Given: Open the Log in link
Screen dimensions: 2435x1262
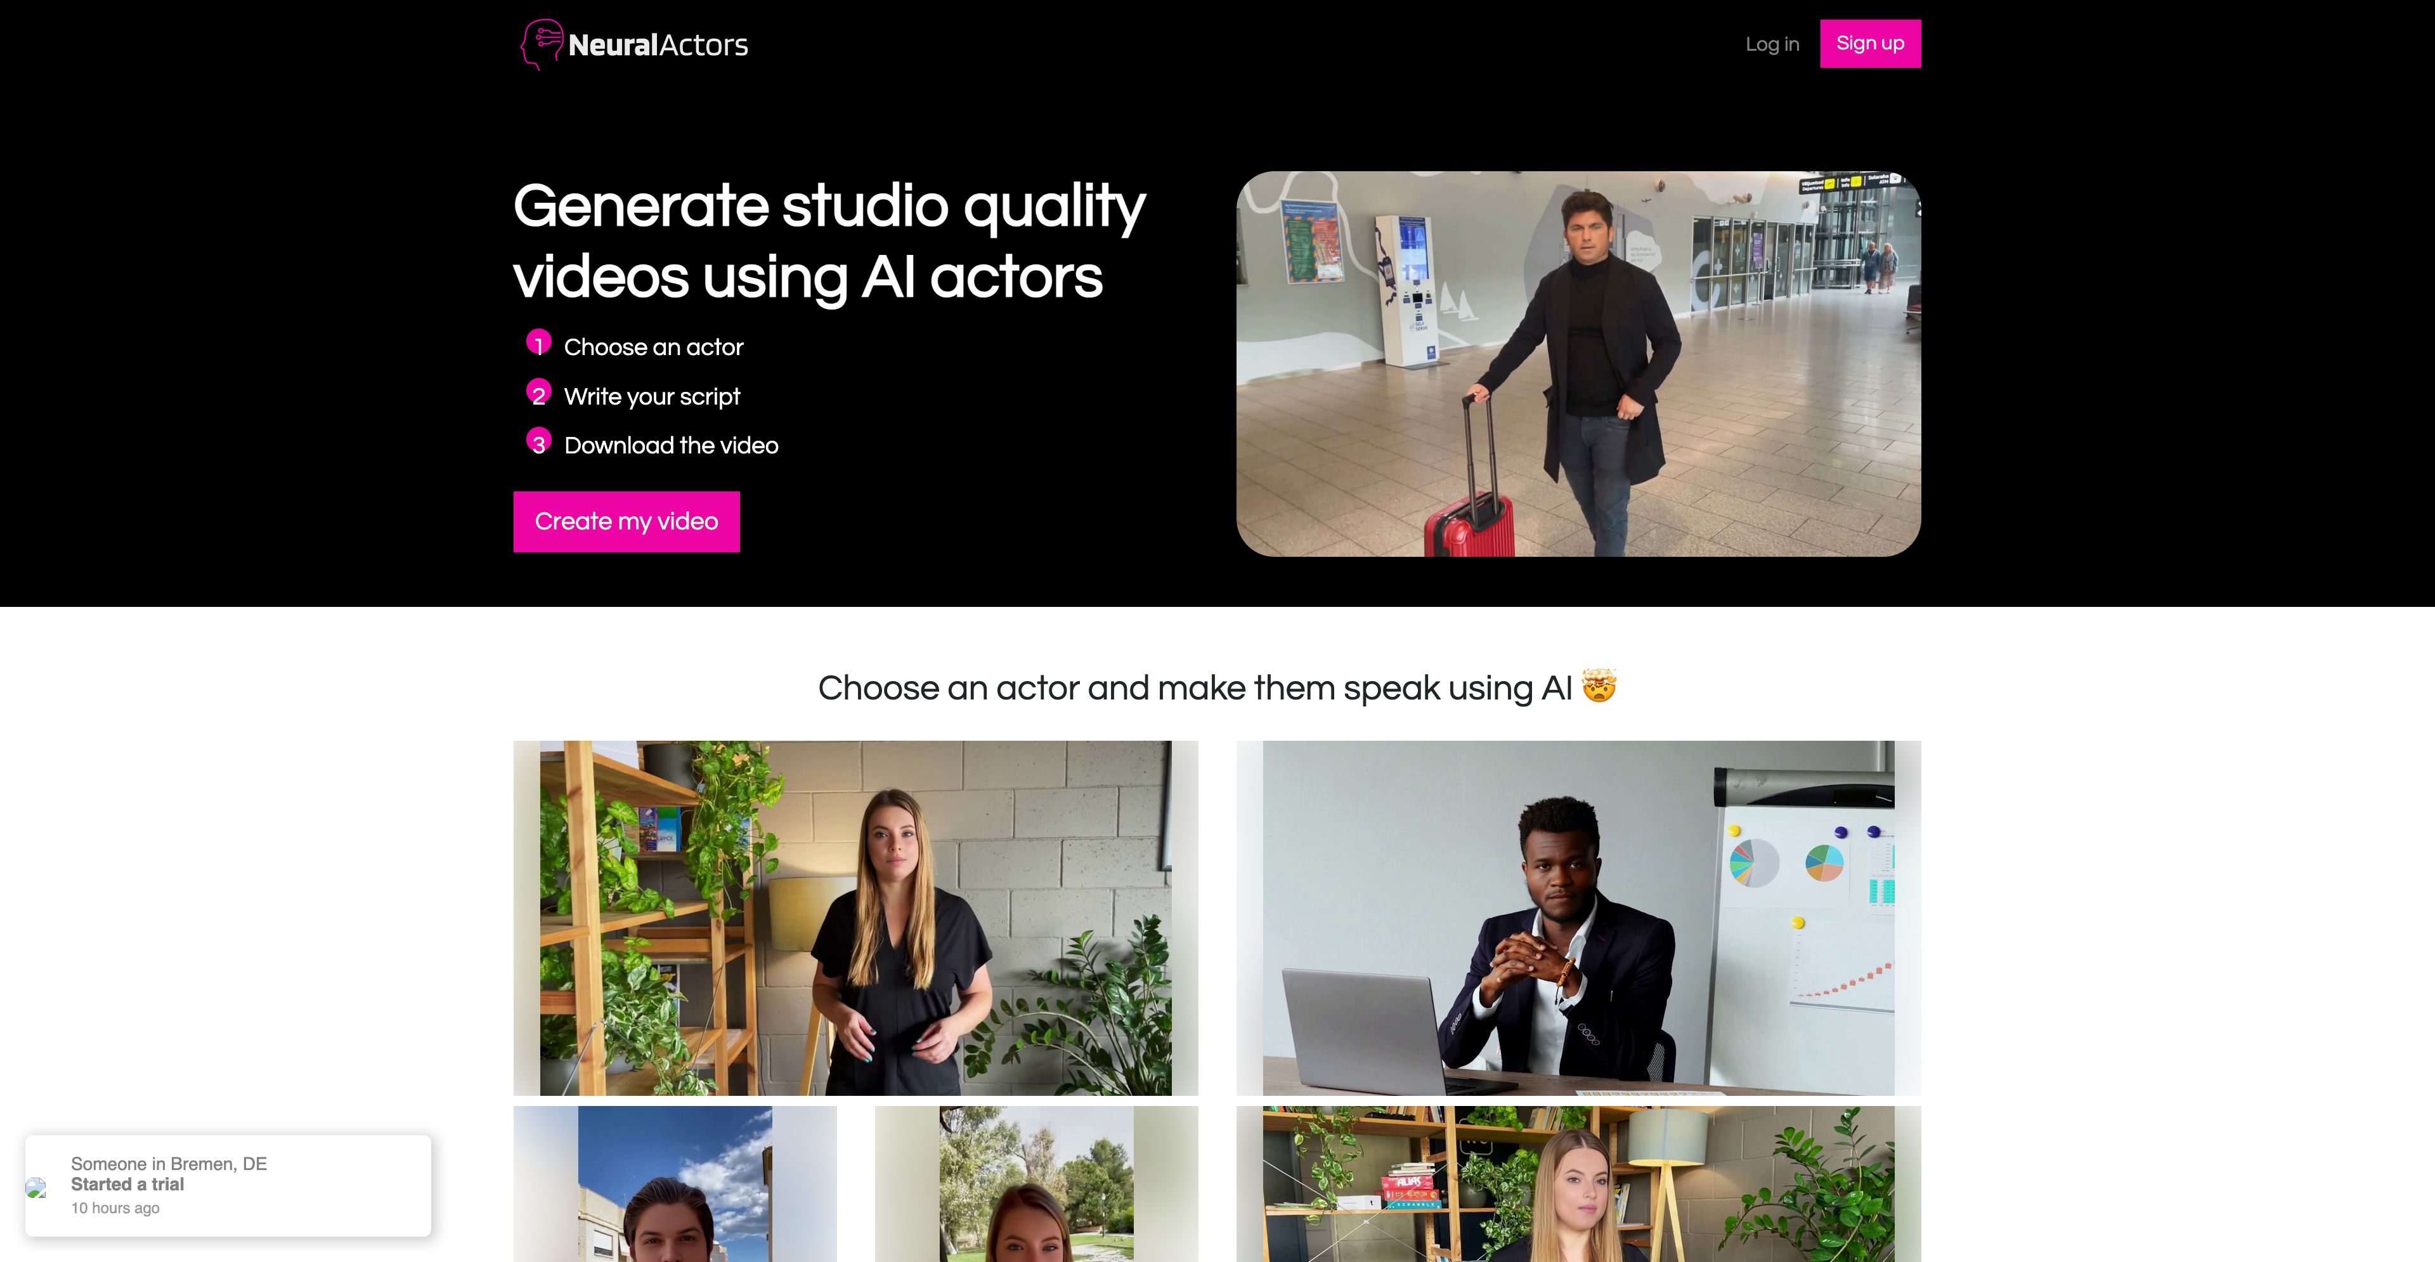Looking at the screenshot, I should point(1772,44).
